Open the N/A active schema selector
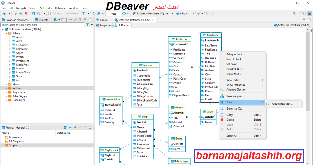Viewport: 313px width, 165px height. 185,13
